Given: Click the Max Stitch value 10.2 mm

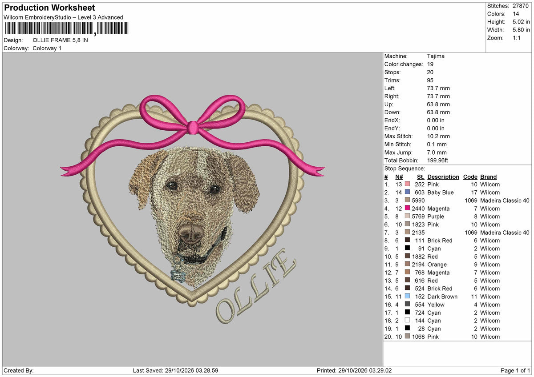Looking at the screenshot, I should coord(438,136).
